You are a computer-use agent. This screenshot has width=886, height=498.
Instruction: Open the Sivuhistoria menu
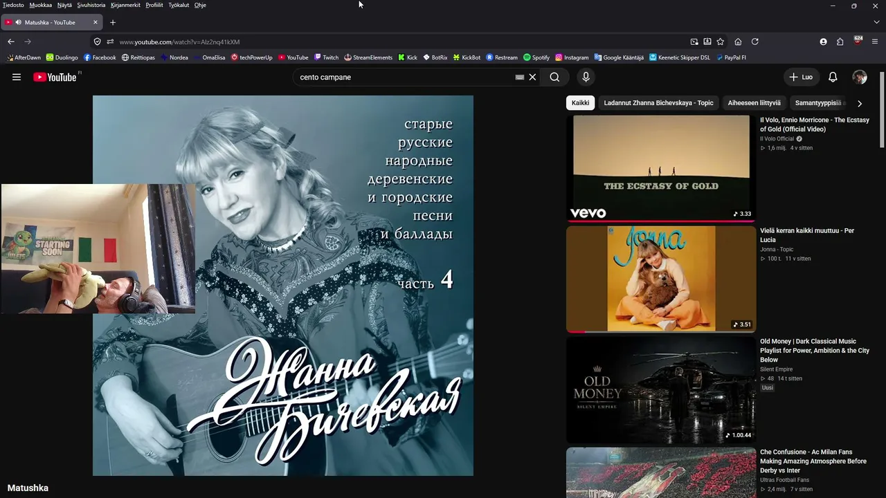pos(91,5)
